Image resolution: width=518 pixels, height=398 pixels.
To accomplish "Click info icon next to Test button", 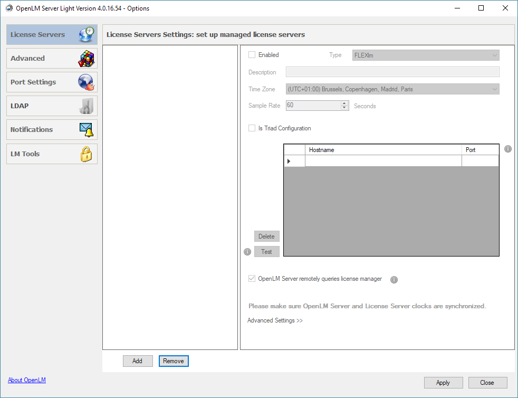I will 247,252.
